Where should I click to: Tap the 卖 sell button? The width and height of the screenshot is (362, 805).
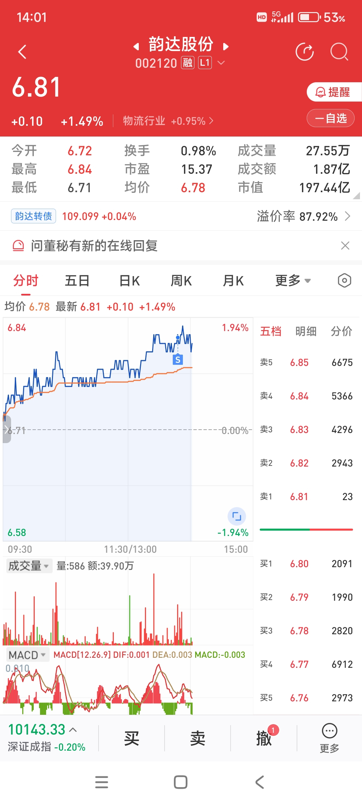(198, 738)
